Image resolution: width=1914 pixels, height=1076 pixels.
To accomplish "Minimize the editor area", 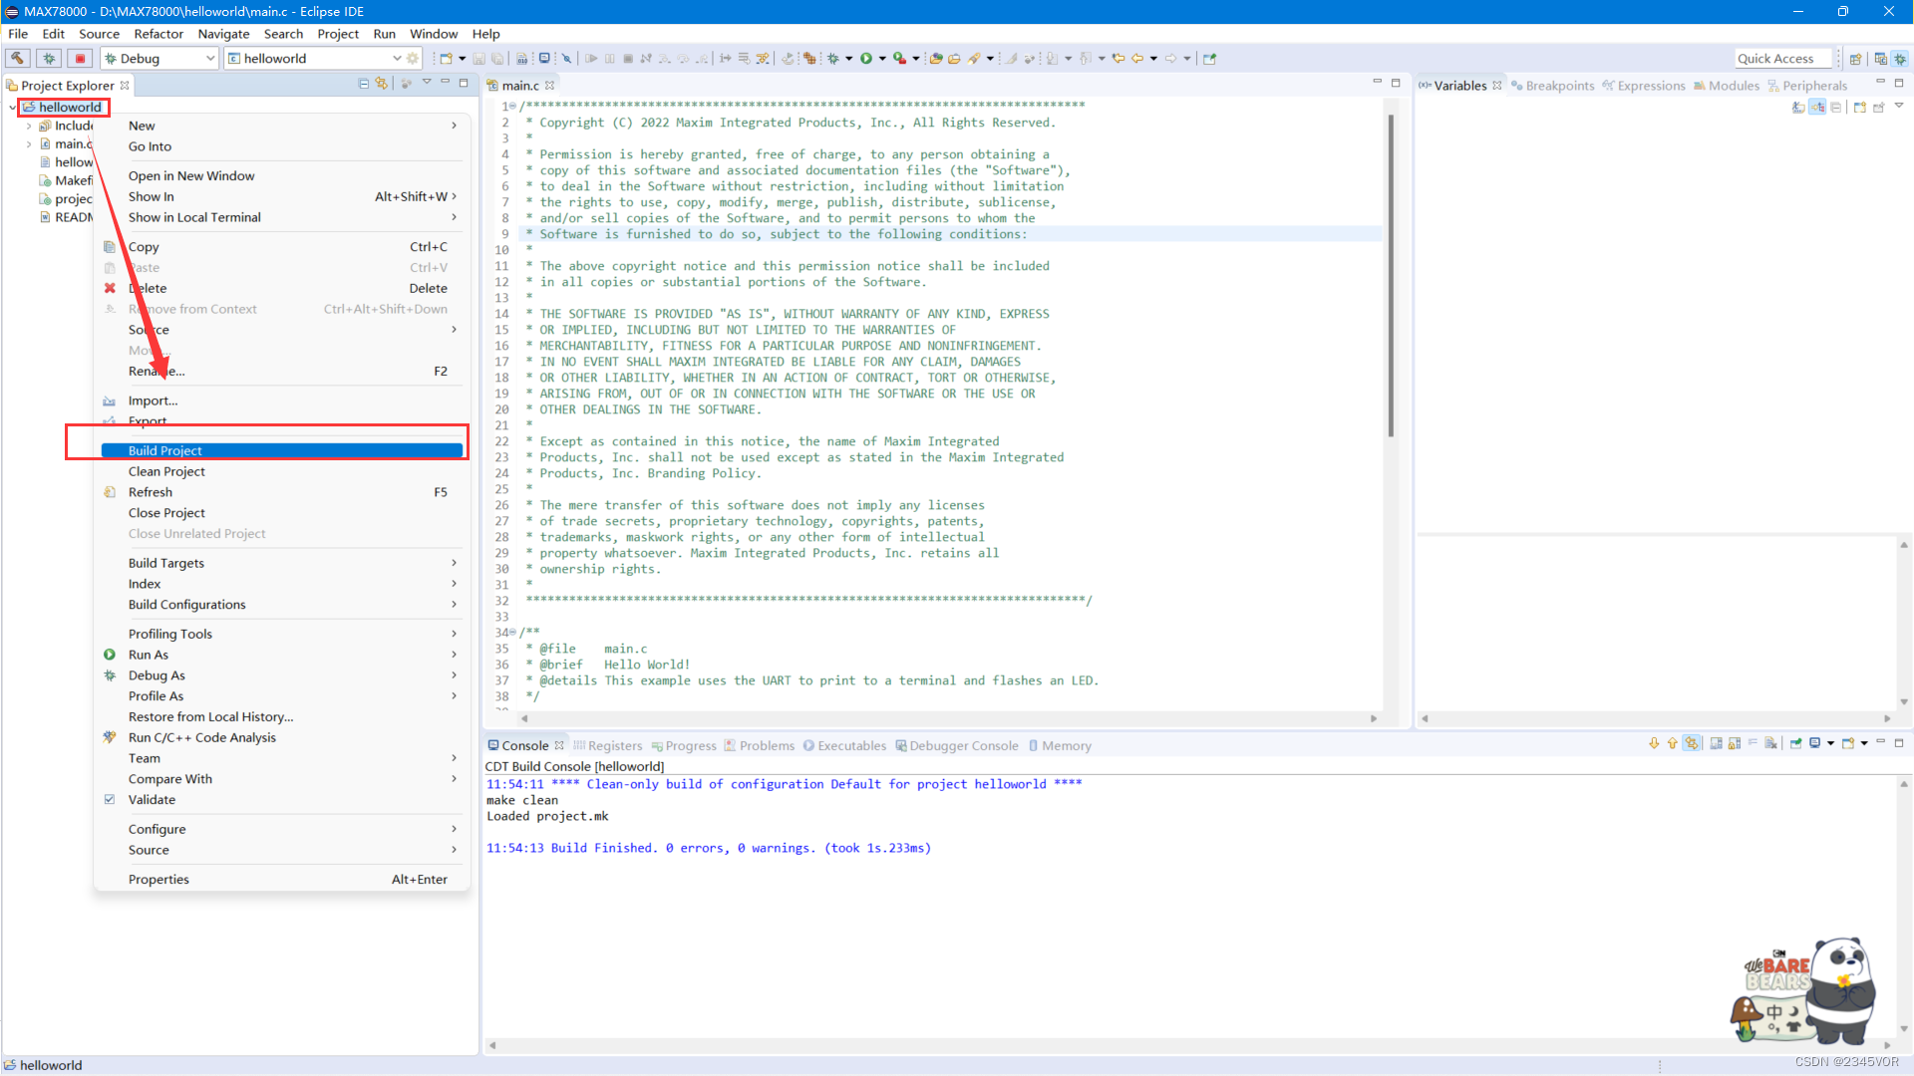I will [1378, 83].
